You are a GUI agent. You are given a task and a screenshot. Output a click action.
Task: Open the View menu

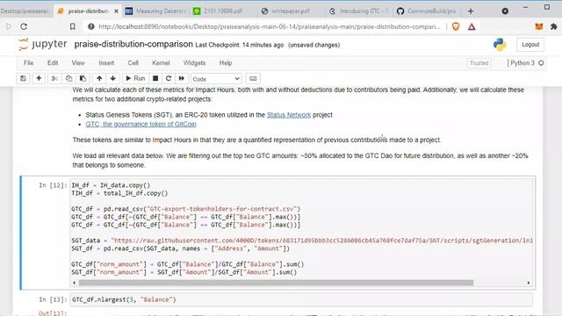pos(78,63)
